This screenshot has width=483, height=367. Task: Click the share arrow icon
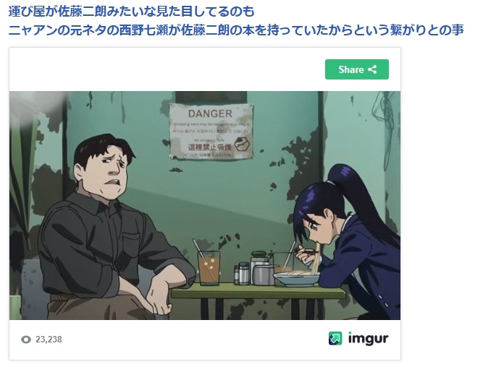[x=372, y=69]
